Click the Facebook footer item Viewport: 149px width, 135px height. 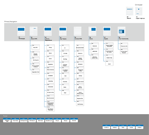pos(115,127)
